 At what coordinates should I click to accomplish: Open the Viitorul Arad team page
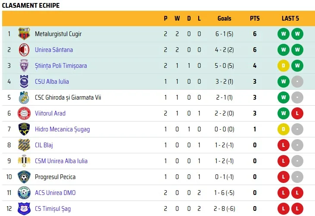coord(50,113)
